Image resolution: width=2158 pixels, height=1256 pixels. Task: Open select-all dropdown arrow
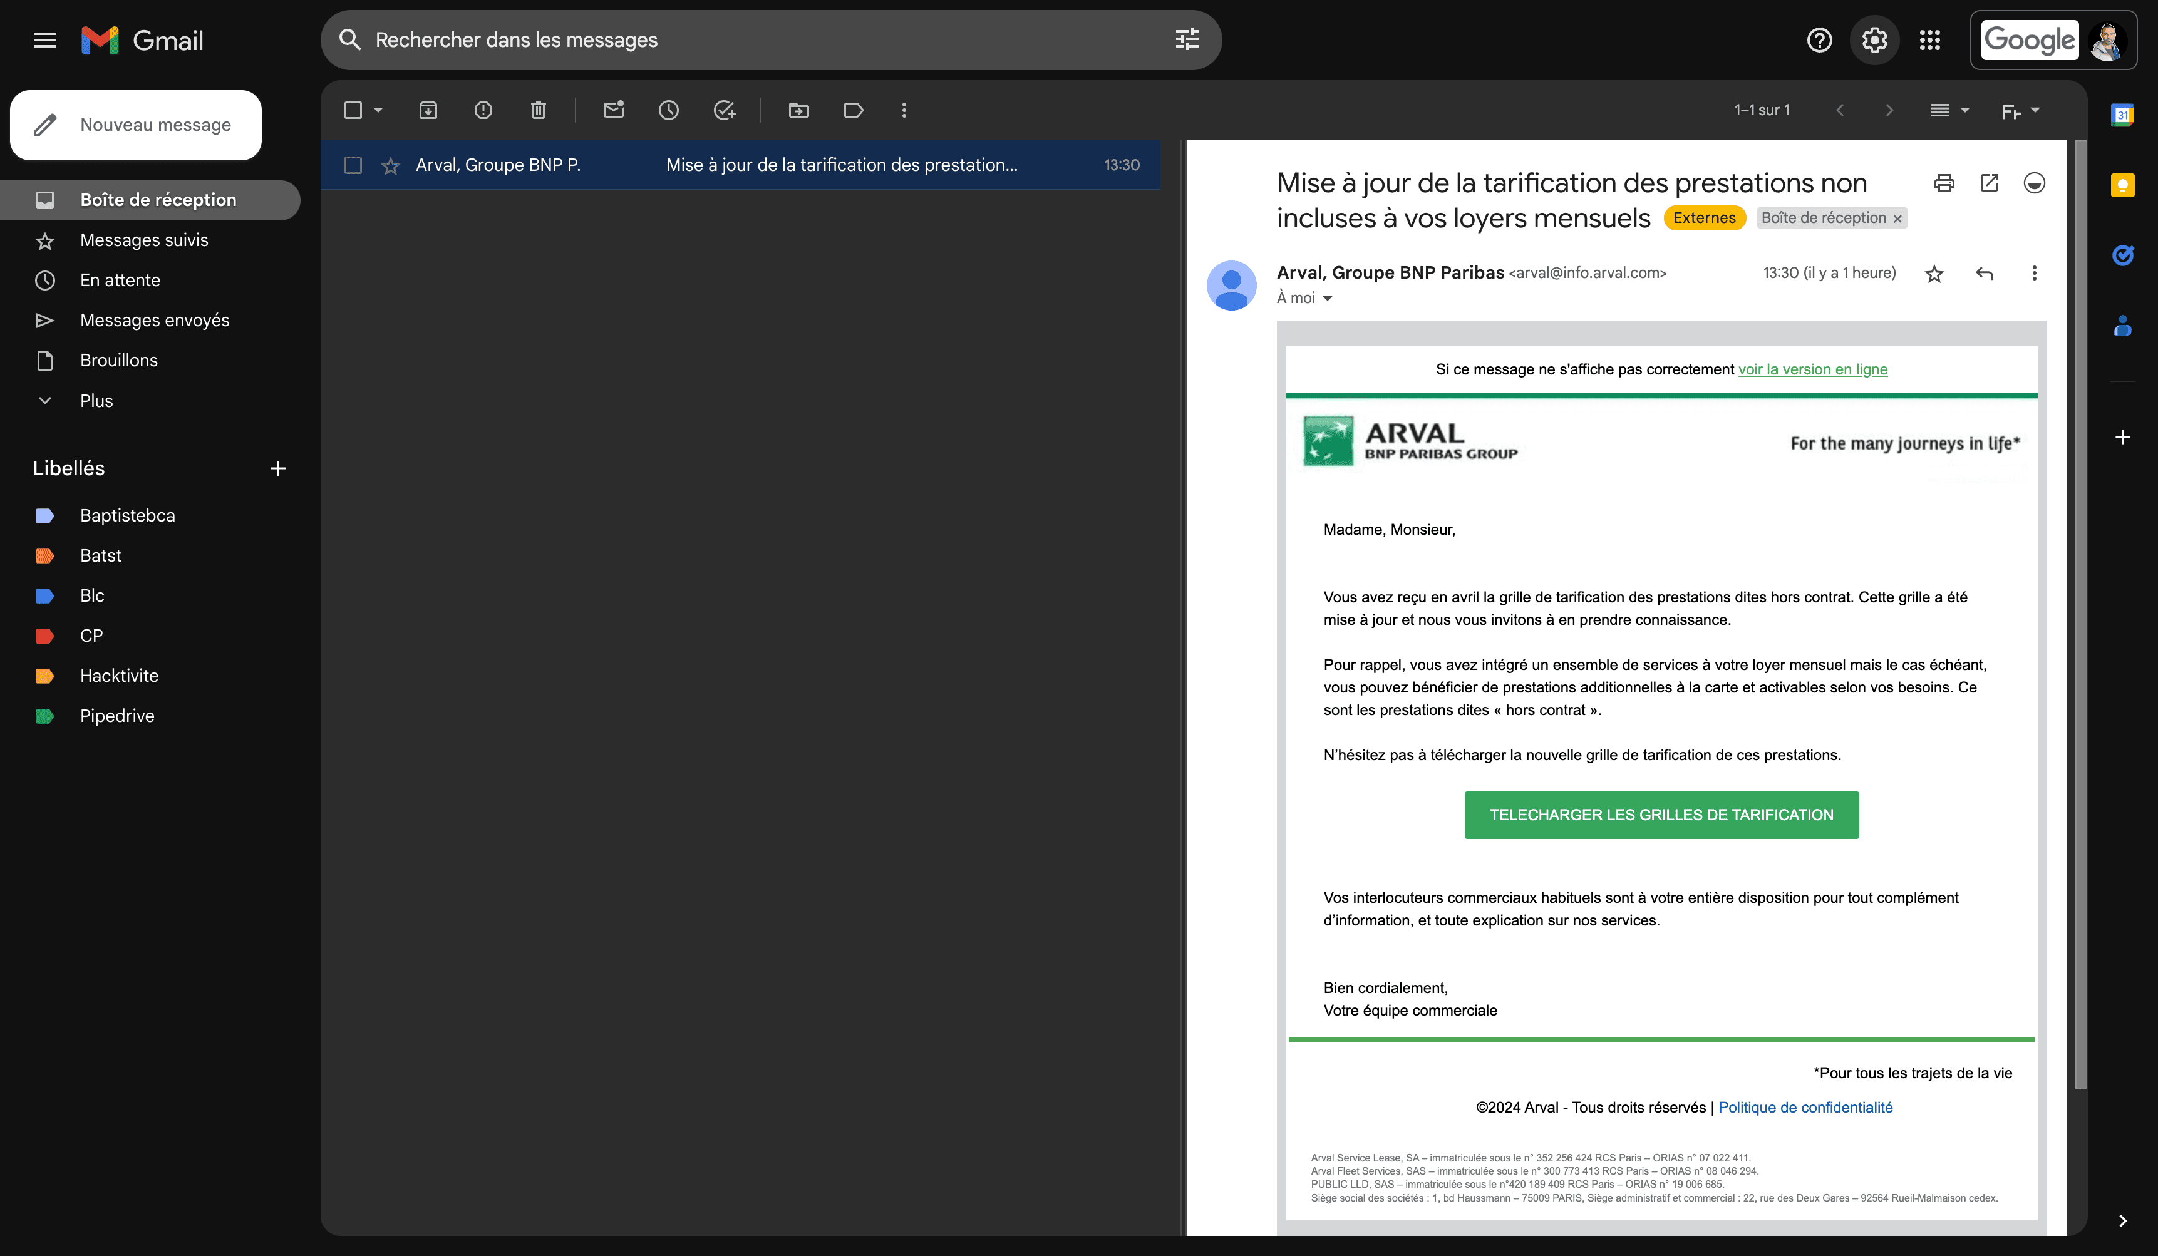(x=378, y=110)
